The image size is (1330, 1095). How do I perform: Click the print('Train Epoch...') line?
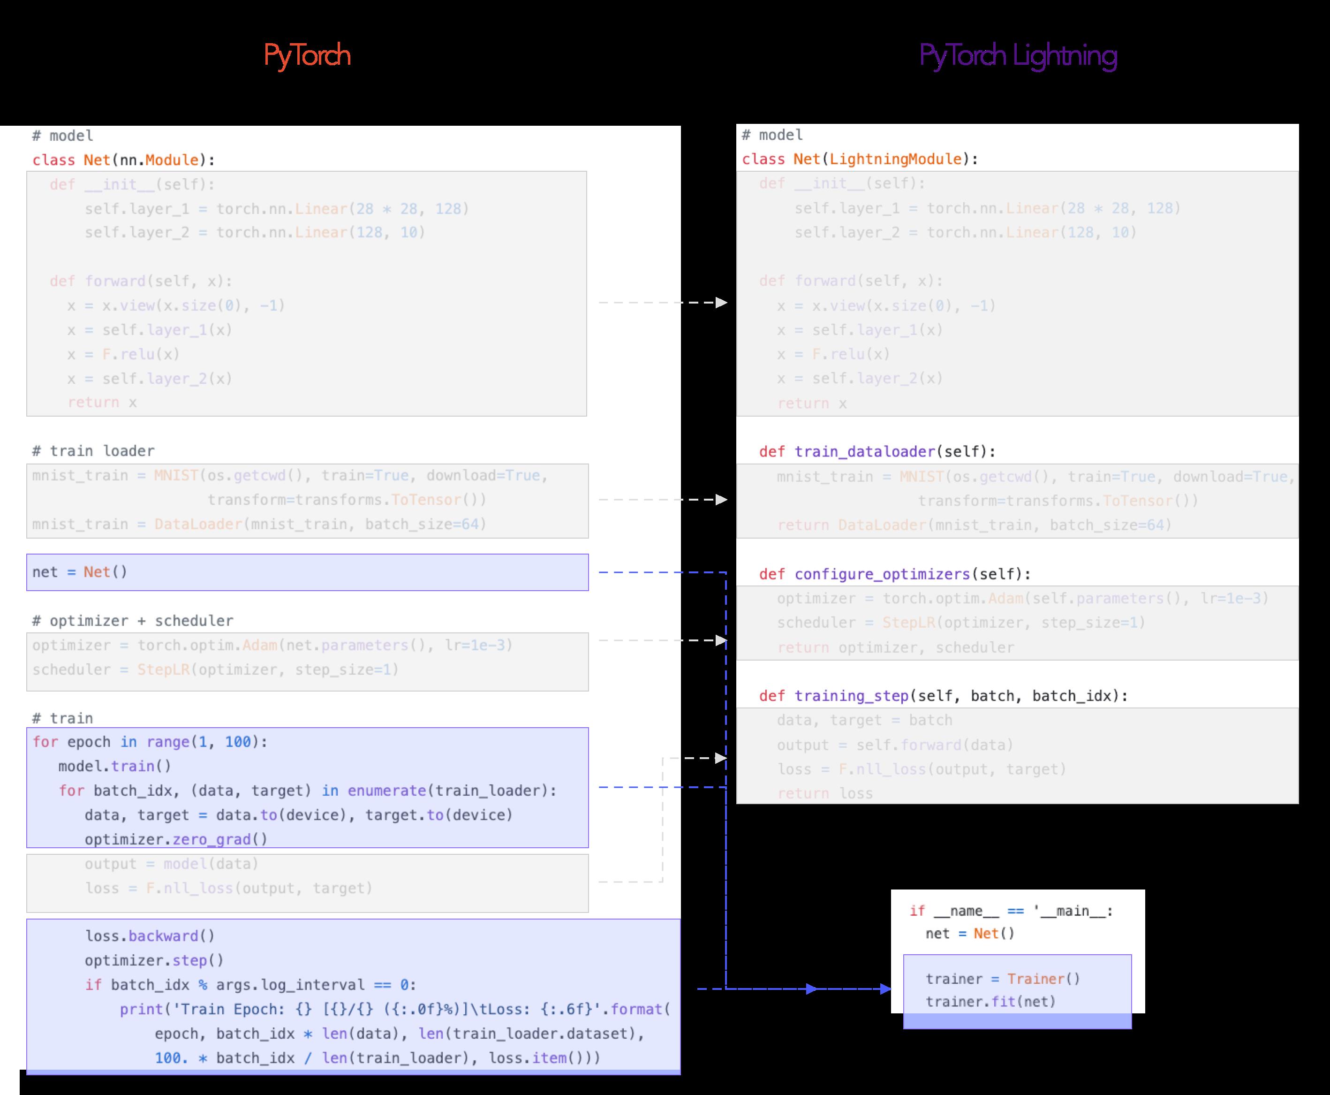[395, 1010]
